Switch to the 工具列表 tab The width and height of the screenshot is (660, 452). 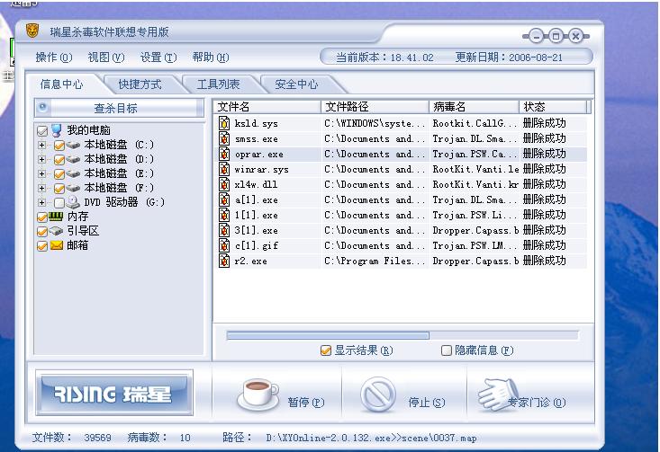point(218,84)
